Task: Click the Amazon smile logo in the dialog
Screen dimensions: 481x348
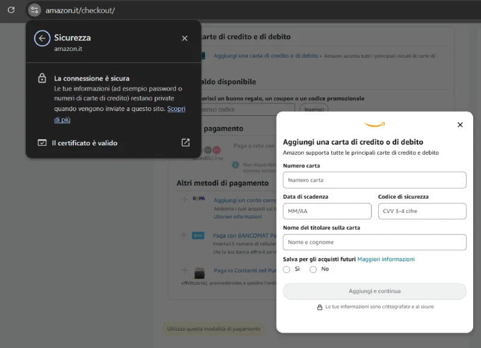Action: tap(374, 124)
